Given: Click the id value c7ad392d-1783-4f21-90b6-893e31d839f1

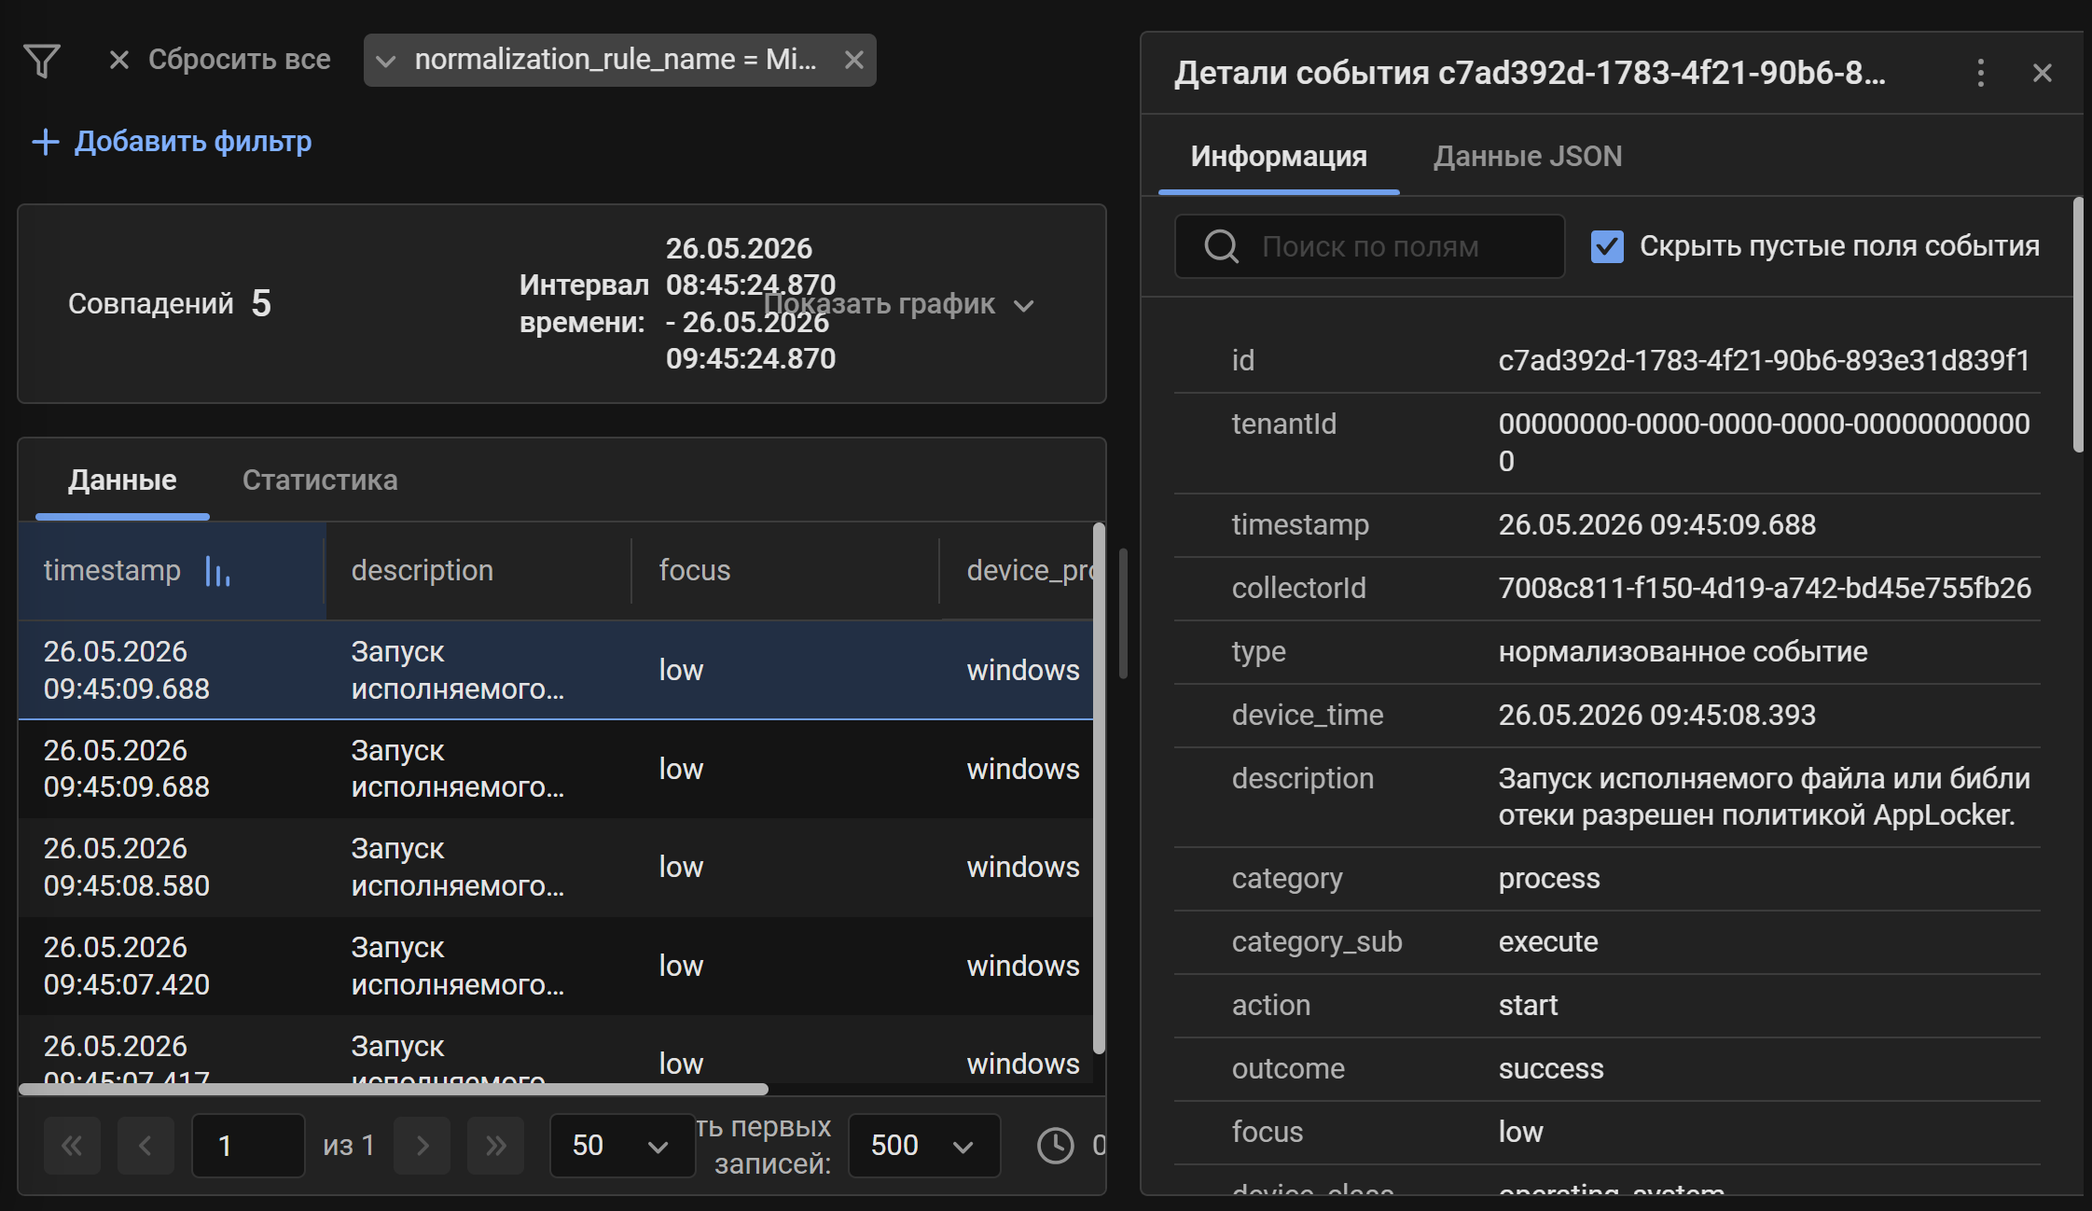Looking at the screenshot, I should (x=1764, y=360).
